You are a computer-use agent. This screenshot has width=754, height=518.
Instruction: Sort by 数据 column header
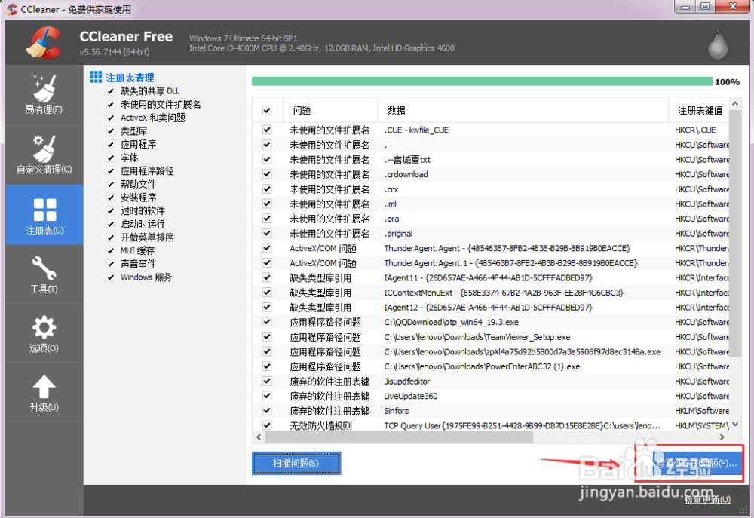(523, 110)
